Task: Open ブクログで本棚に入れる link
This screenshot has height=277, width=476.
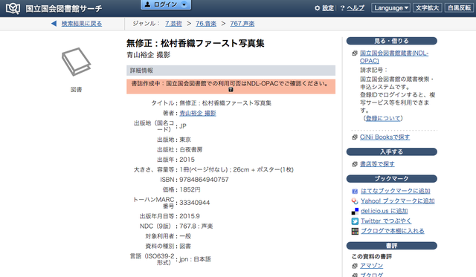Action: click(393, 231)
